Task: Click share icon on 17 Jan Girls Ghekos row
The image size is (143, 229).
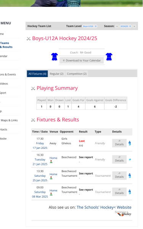Action: click(130, 143)
